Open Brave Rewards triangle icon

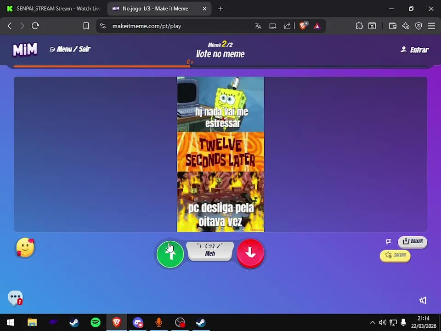(317, 26)
